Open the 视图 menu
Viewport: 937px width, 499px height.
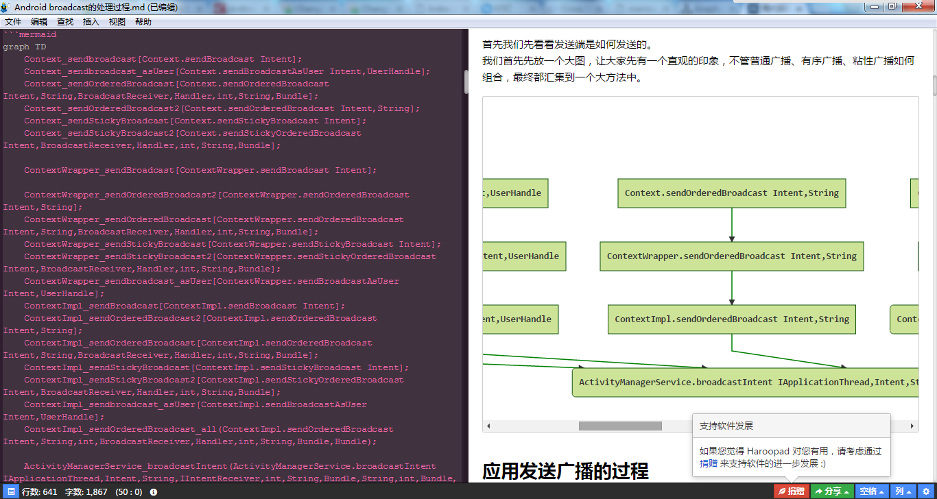click(x=117, y=22)
